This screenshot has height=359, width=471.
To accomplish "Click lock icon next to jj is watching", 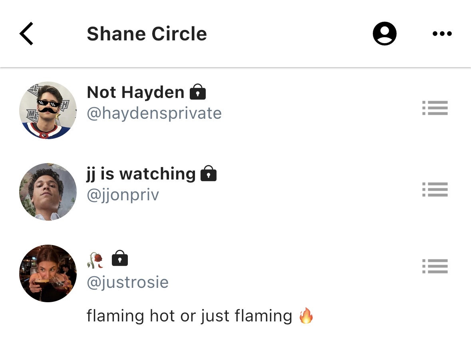I will tap(209, 174).
